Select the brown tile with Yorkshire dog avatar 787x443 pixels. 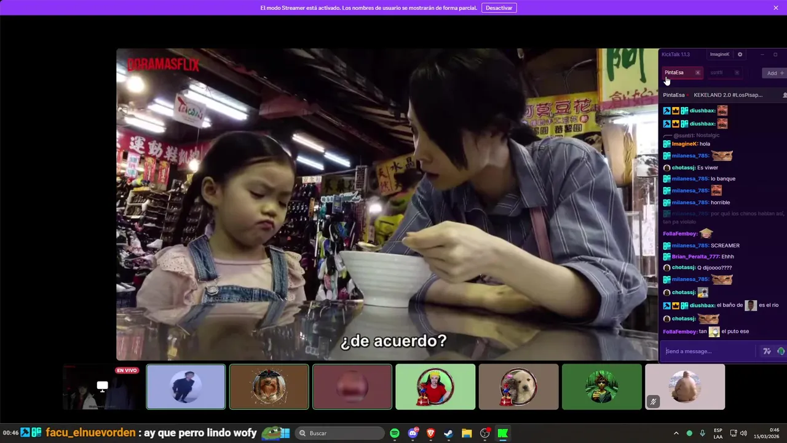point(269,387)
